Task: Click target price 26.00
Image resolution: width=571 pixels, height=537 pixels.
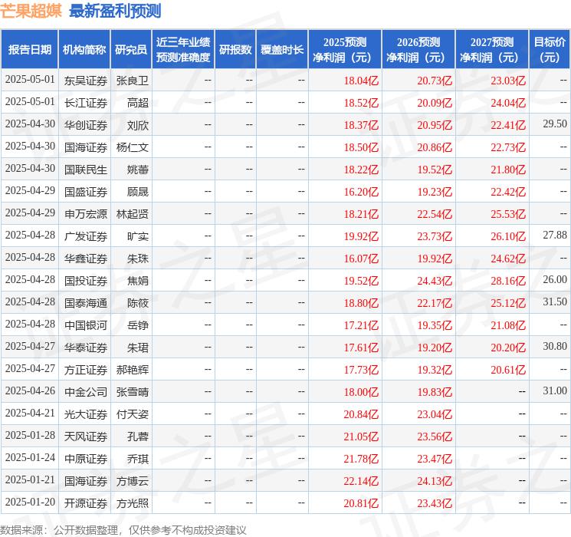Action: (555, 279)
